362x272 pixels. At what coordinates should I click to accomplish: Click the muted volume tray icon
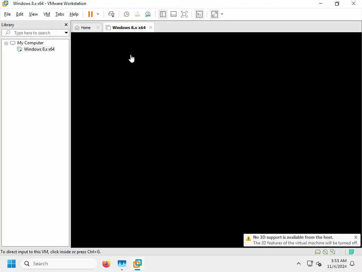pos(319,263)
